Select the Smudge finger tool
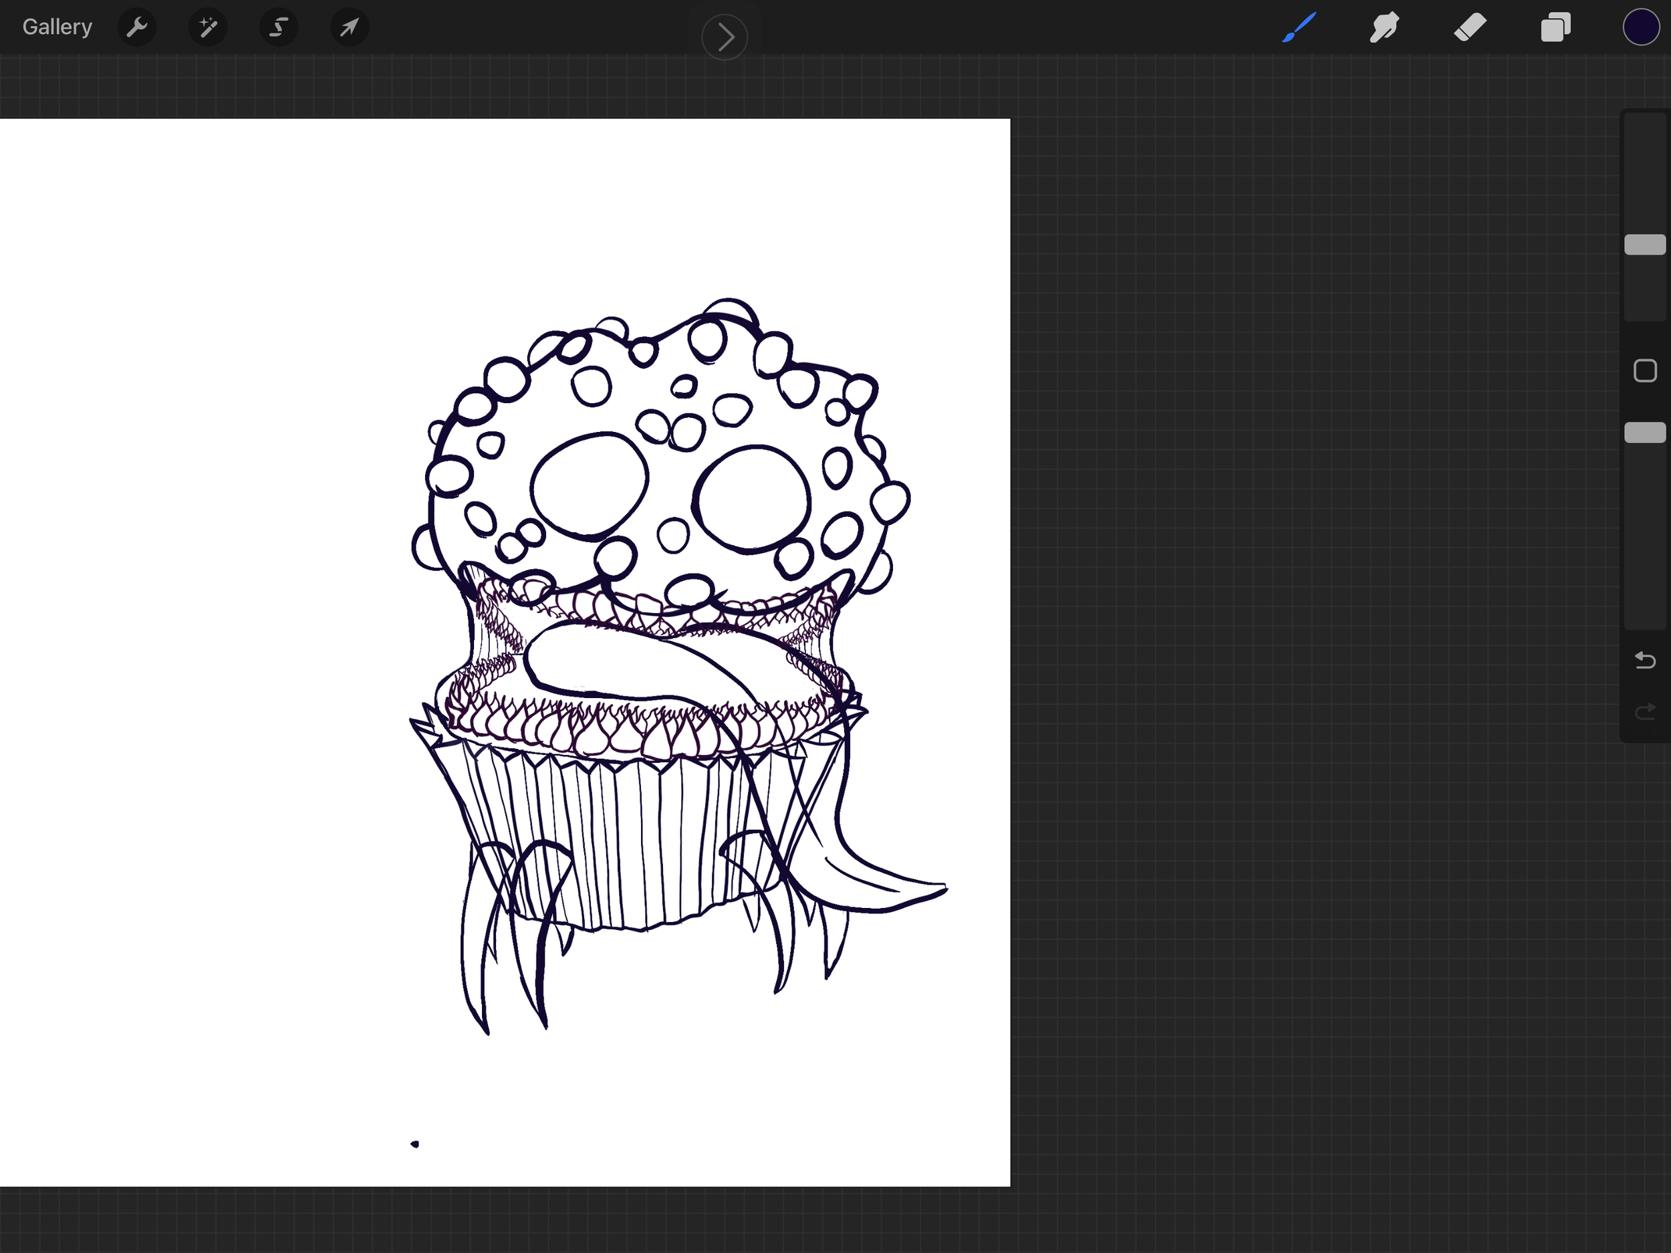Image resolution: width=1671 pixels, height=1253 pixels. (x=1384, y=28)
